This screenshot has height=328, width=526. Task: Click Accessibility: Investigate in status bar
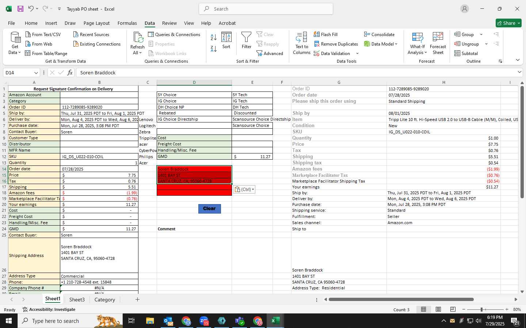click(49, 309)
